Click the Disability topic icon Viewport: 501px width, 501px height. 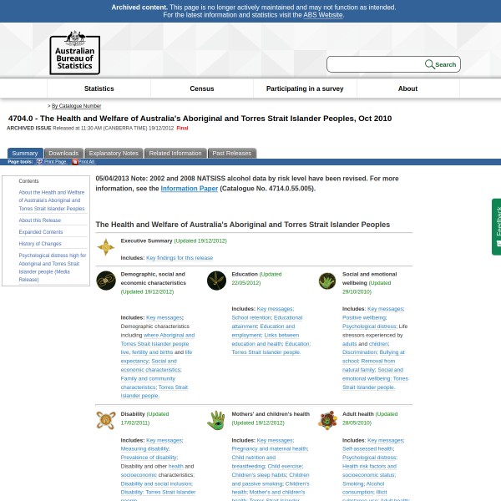tap(106, 420)
